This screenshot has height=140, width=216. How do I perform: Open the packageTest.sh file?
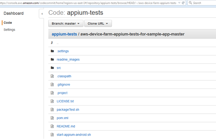(x=68, y=110)
